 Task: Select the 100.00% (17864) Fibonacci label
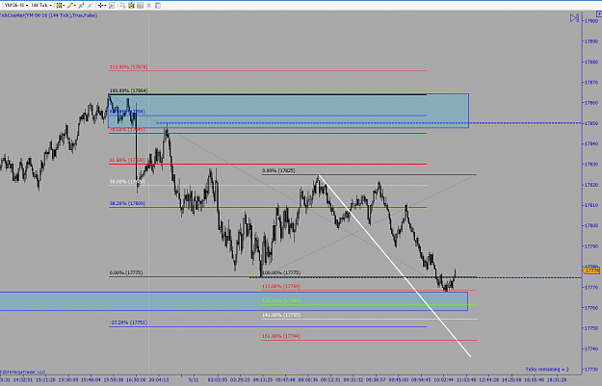click(x=128, y=90)
